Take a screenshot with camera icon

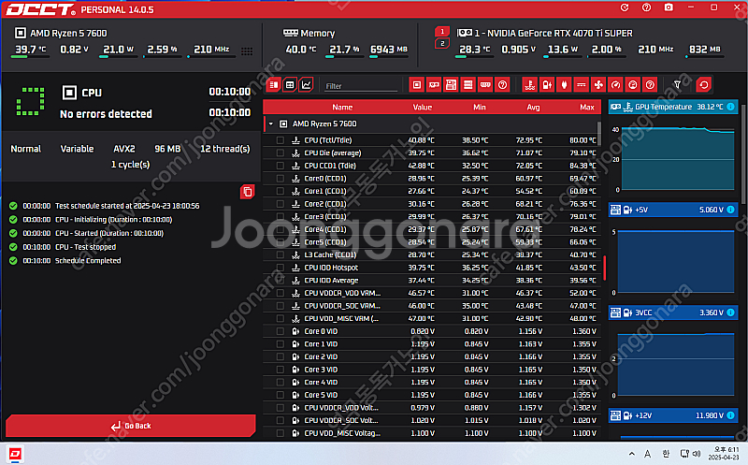pos(669,7)
